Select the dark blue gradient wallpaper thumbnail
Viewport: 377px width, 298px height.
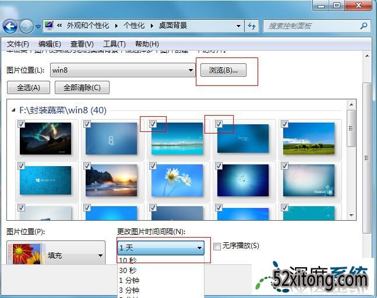click(243, 139)
